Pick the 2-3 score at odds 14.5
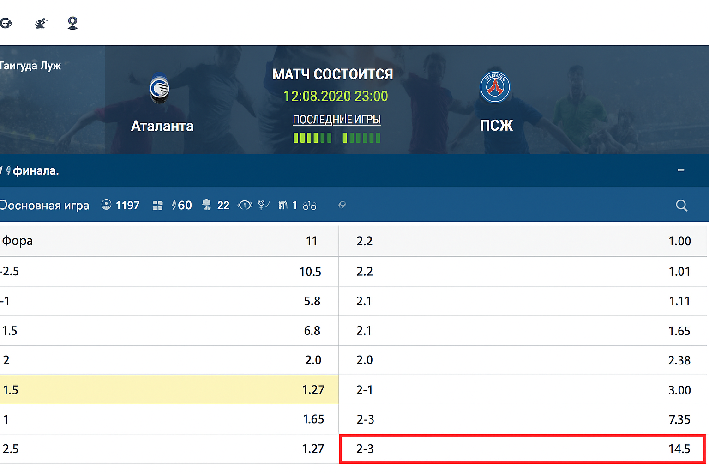 [x=523, y=449]
